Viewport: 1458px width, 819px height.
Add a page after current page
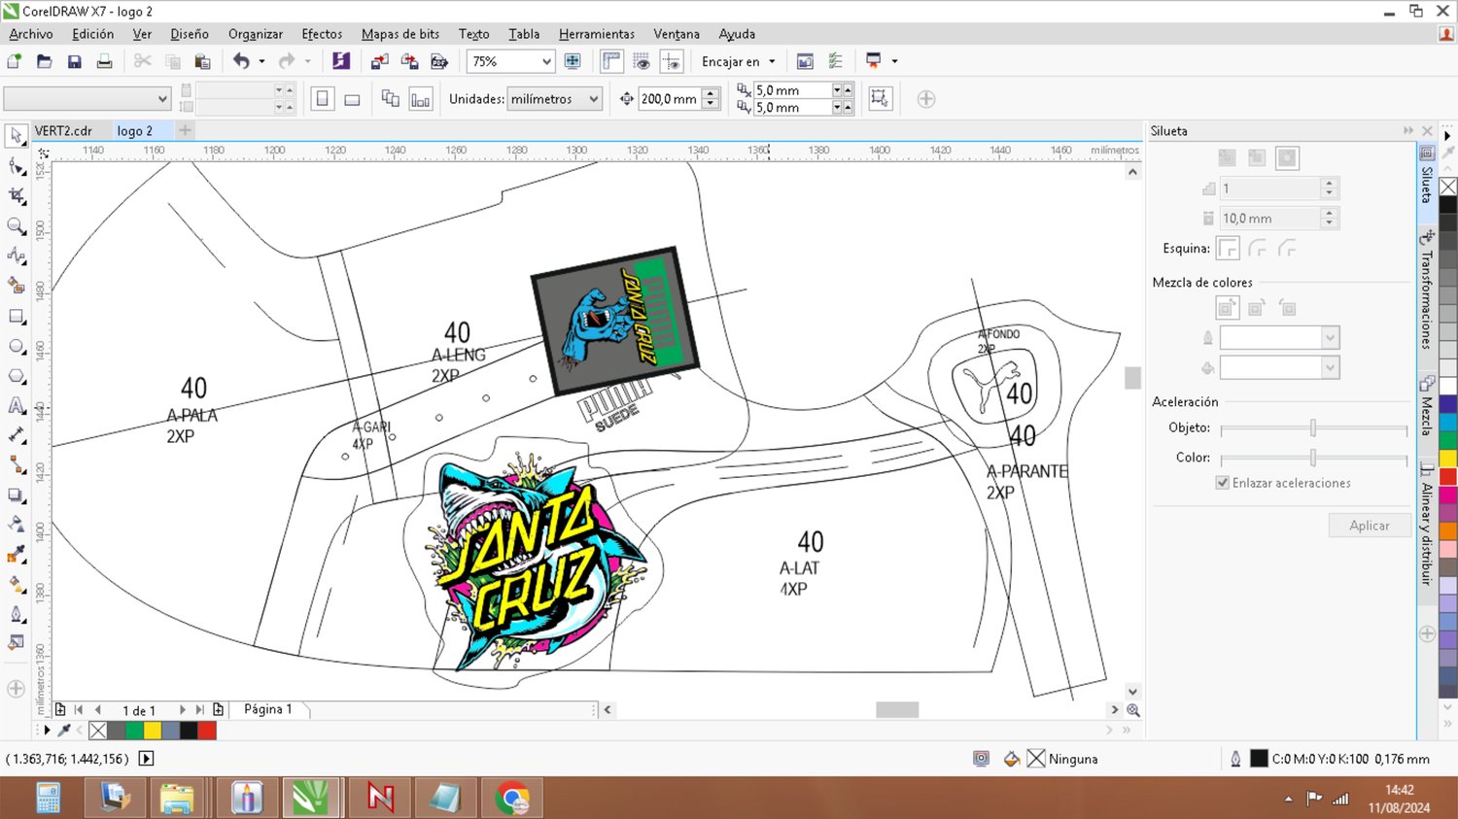218,710
